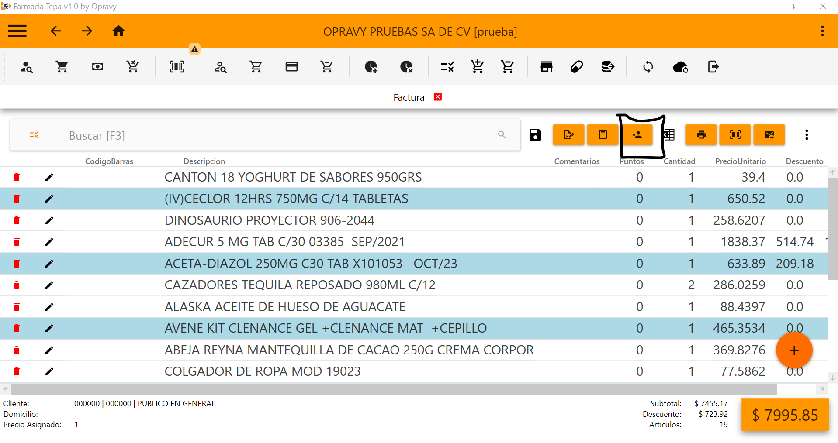The image size is (838, 443).
Task: Edit the DINOSAURIO PROYECTOR row
Action: pos(49,220)
